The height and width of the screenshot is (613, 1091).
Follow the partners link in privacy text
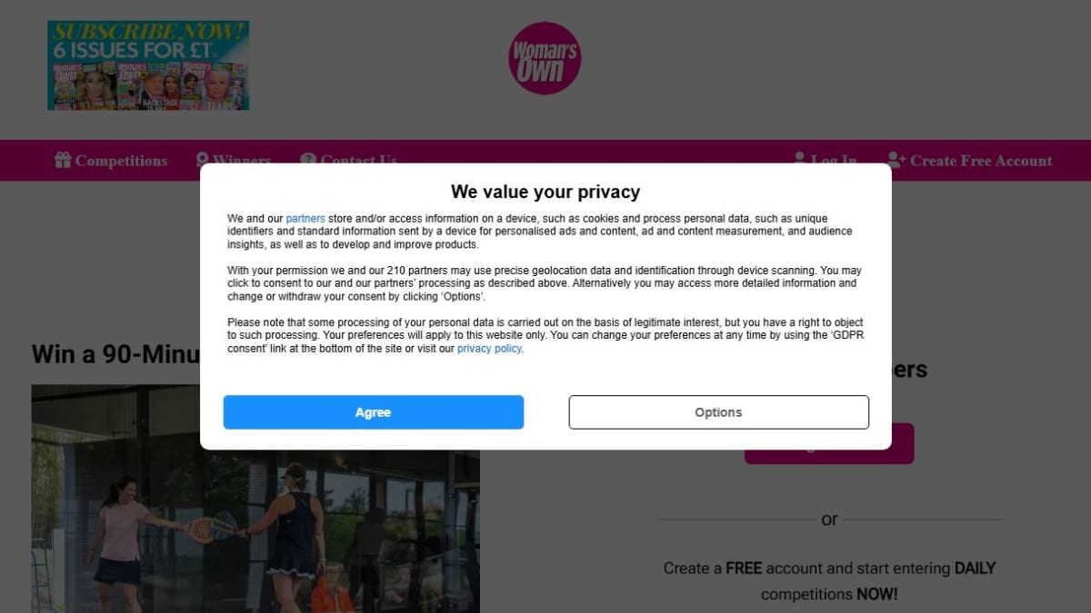(305, 219)
